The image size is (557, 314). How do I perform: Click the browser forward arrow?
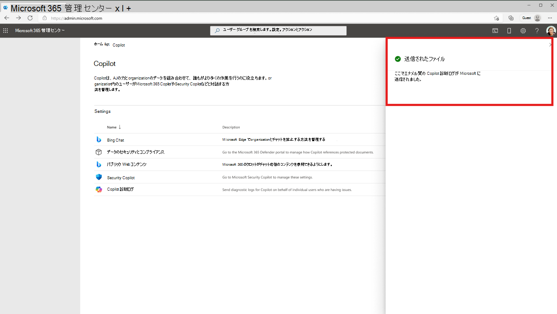pos(18,18)
